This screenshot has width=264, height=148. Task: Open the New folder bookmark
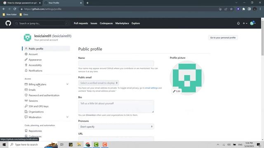(x=10, y=15)
